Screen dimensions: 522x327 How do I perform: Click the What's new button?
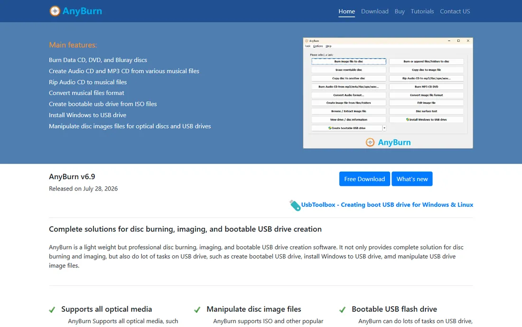pyautogui.click(x=412, y=179)
